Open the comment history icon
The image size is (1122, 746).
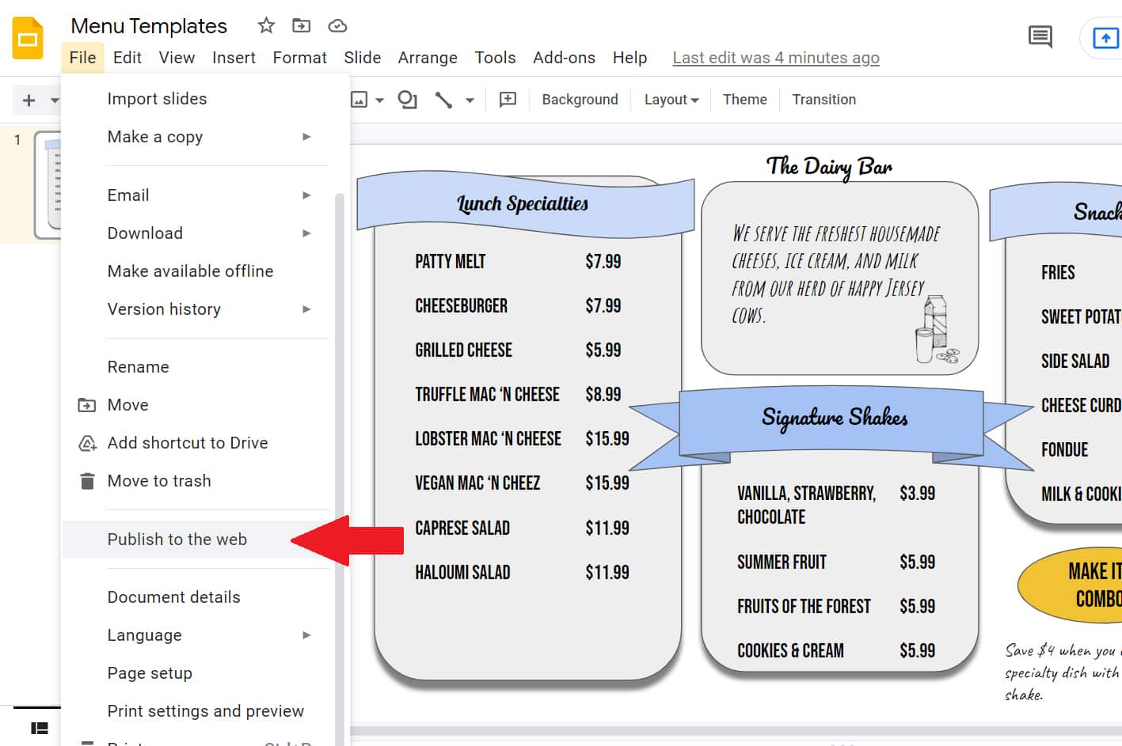(1040, 36)
